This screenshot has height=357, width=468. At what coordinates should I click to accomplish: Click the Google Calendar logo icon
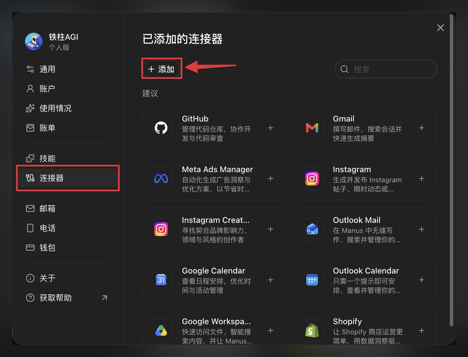click(161, 280)
